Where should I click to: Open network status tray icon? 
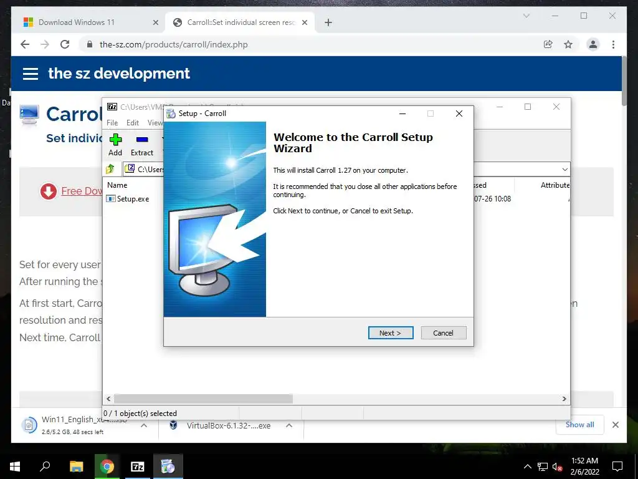pyautogui.click(x=543, y=467)
